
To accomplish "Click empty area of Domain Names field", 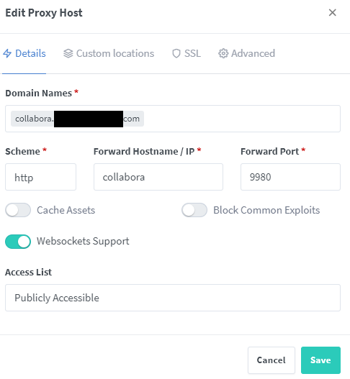I will pyautogui.click(x=242, y=119).
